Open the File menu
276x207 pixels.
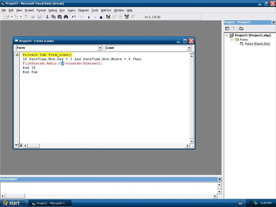tap(4, 10)
